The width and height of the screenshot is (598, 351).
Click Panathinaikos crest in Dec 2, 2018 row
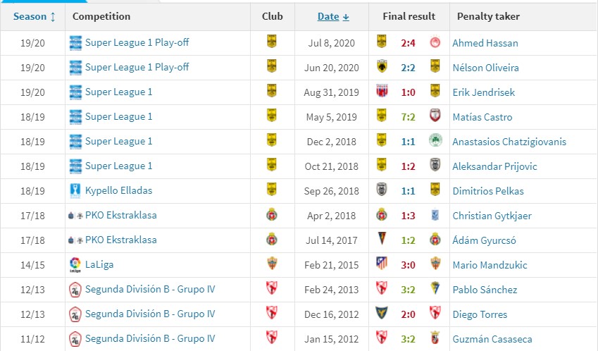pos(435,141)
